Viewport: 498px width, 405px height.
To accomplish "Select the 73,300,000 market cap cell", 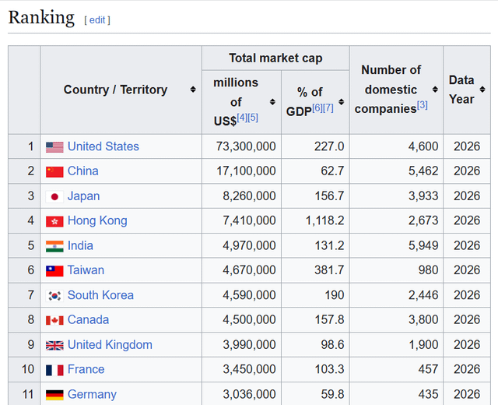I will (x=241, y=146).
